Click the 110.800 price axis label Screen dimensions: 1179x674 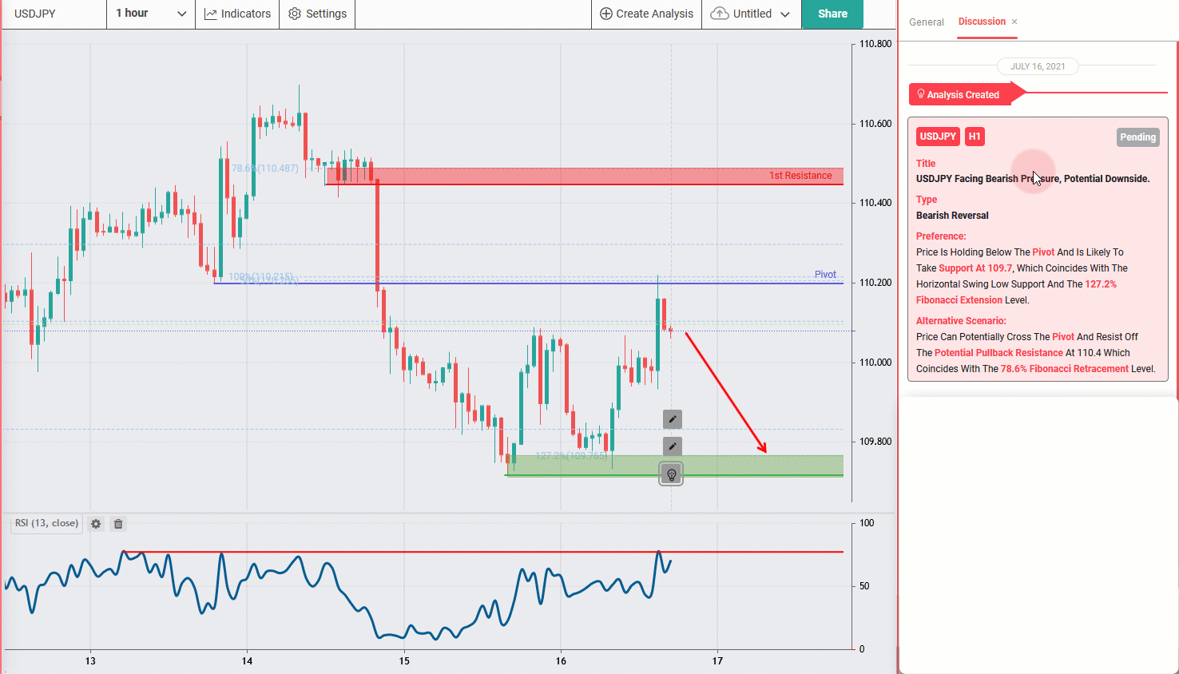click(875, 44)
